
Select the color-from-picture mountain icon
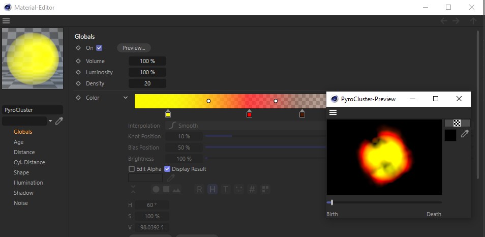[x=176, y=189]
